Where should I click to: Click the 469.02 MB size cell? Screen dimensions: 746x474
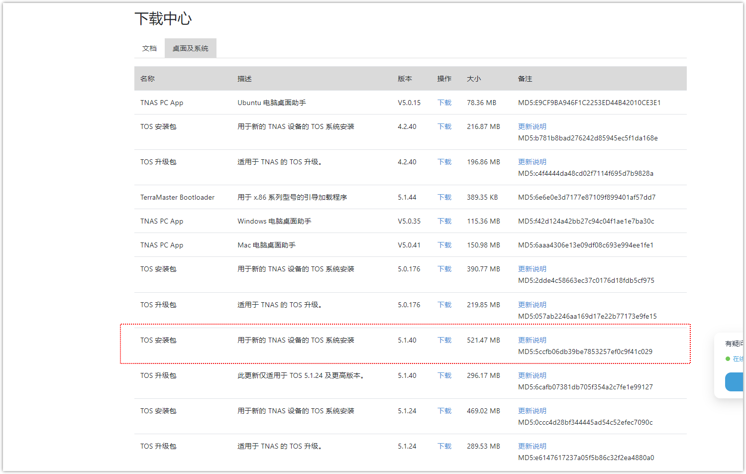[483, 411]
